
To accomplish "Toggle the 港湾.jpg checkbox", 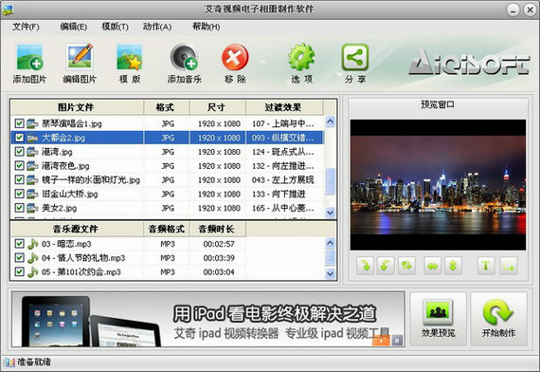I will click(x=19, y=152).
